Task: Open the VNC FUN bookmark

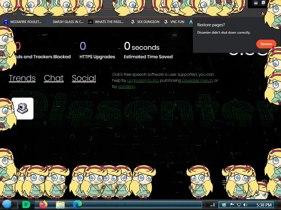Action: tap(174, 22)
